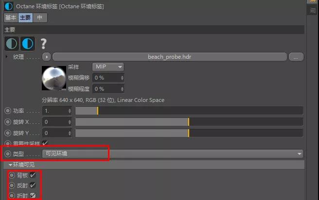Screen dimensions: 319x200
Task: Uncheck the 反射 checkbox
Action: 33,185
